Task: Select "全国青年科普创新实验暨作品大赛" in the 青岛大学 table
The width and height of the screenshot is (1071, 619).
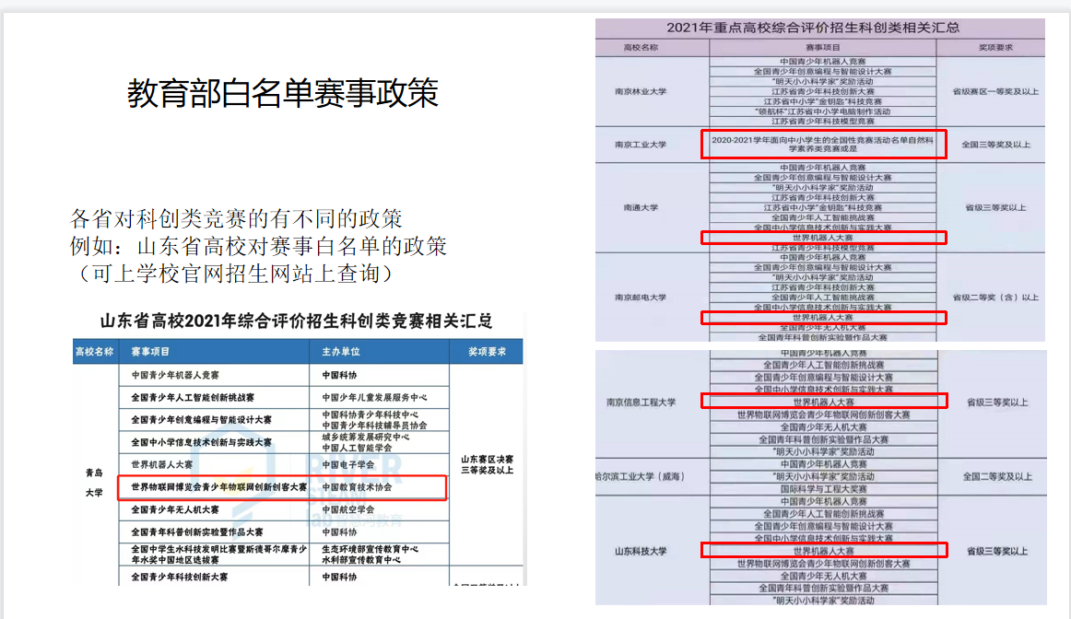Action: pos(196,532)
